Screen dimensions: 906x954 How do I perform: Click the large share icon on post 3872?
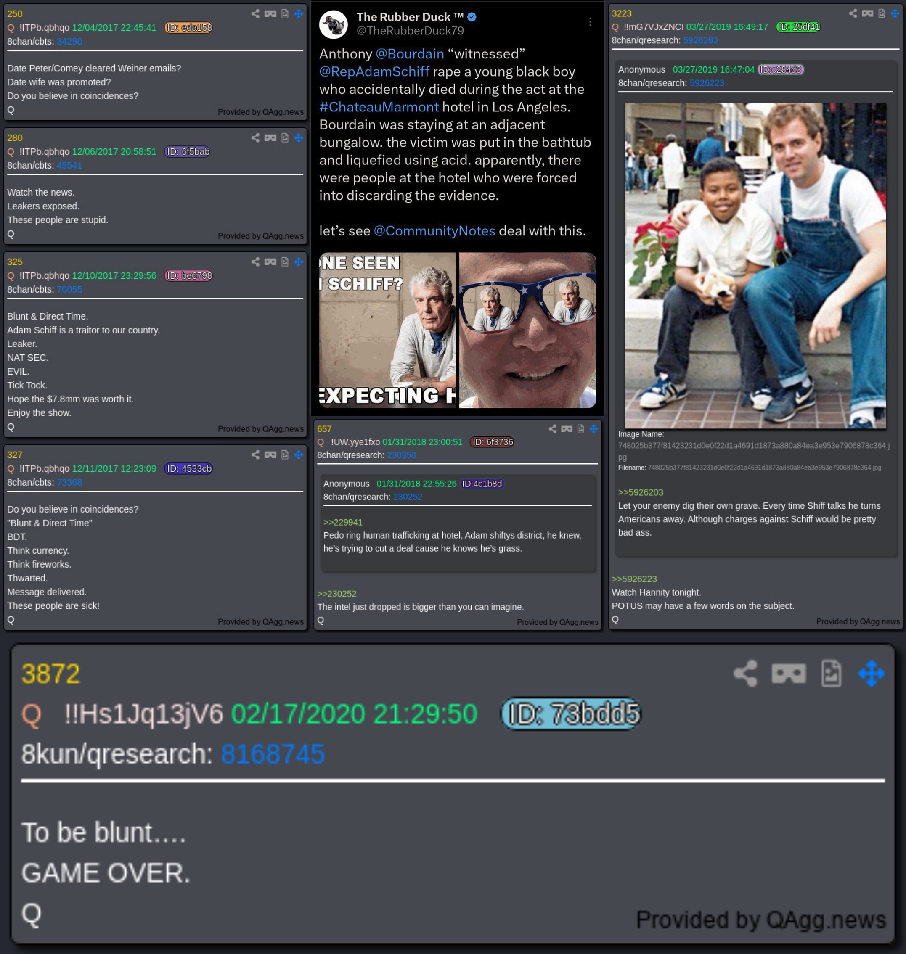[746, 674]
